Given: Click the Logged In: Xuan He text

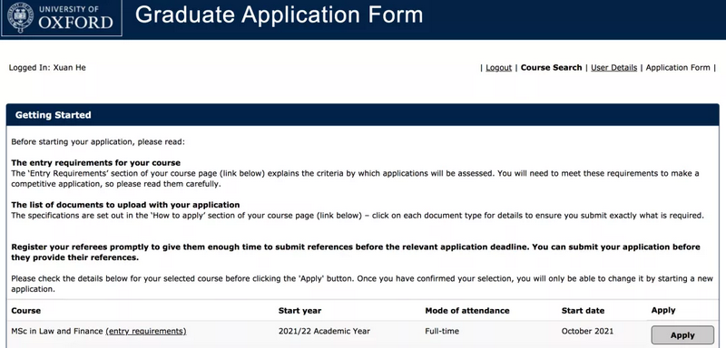Looking at the screenshot, I should pyautogui.click(x=47, y=67).
